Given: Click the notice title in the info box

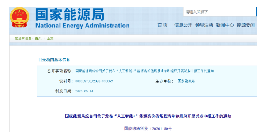Looking at the screenshot, I should [x=144, y=71].
